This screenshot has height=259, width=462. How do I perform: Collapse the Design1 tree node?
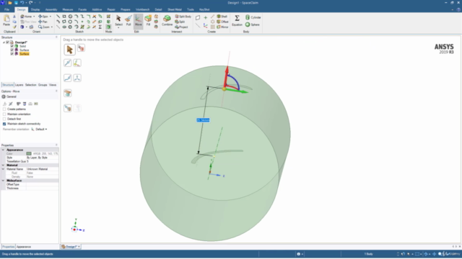(x=4, y=42)
